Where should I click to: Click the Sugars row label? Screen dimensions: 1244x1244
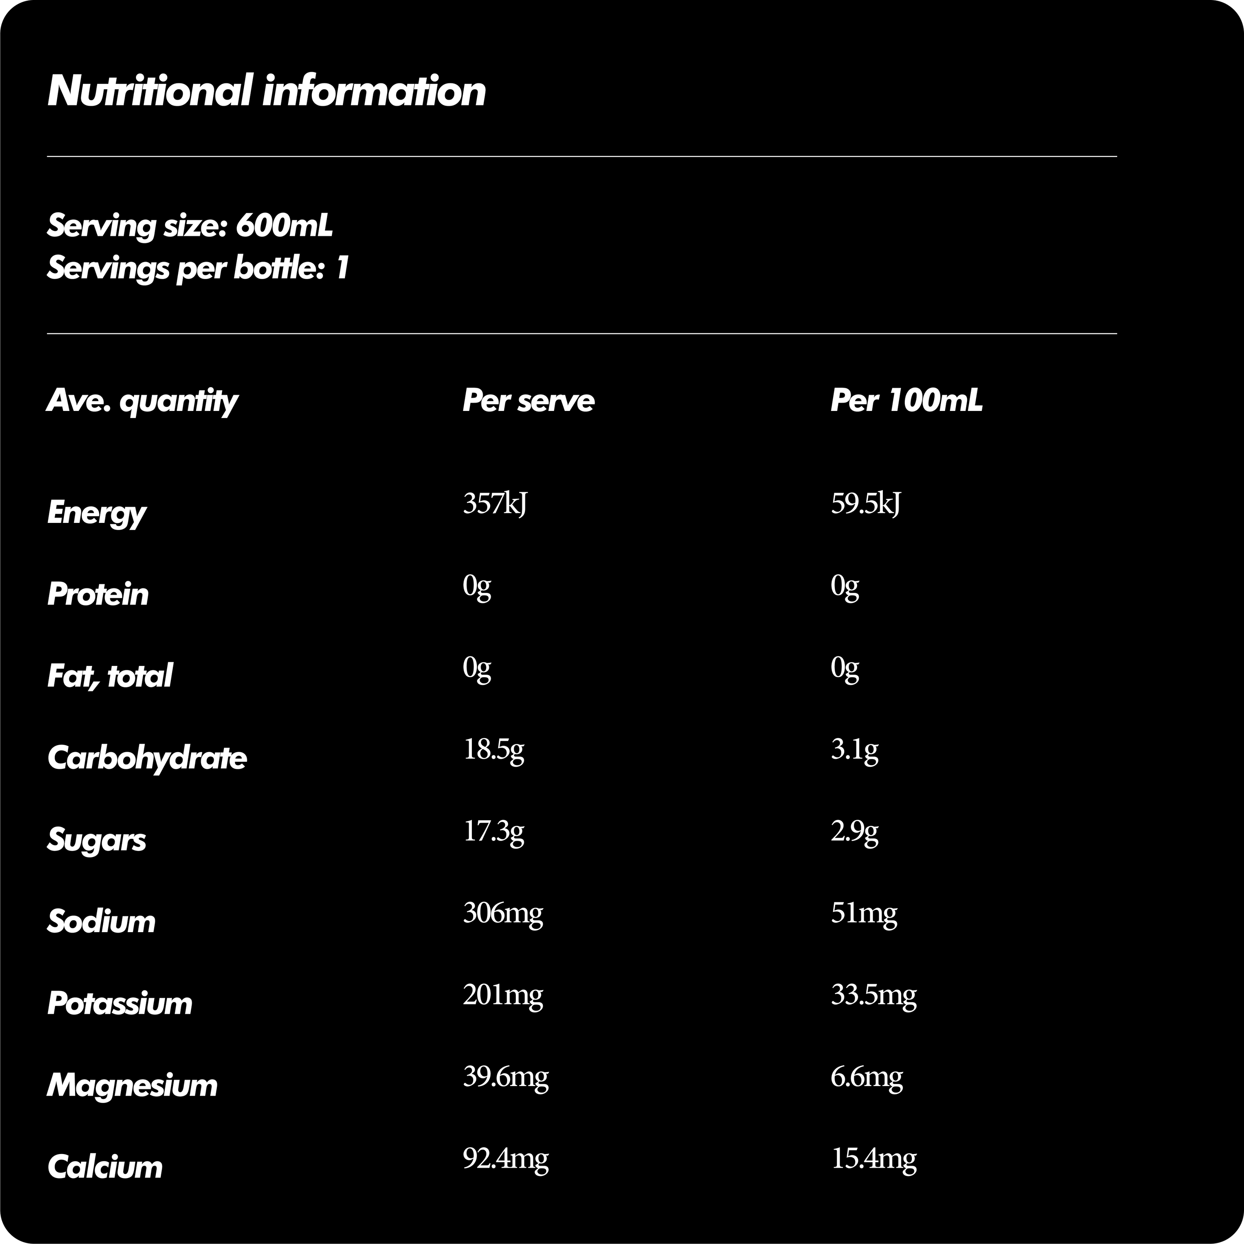point(97,840)
